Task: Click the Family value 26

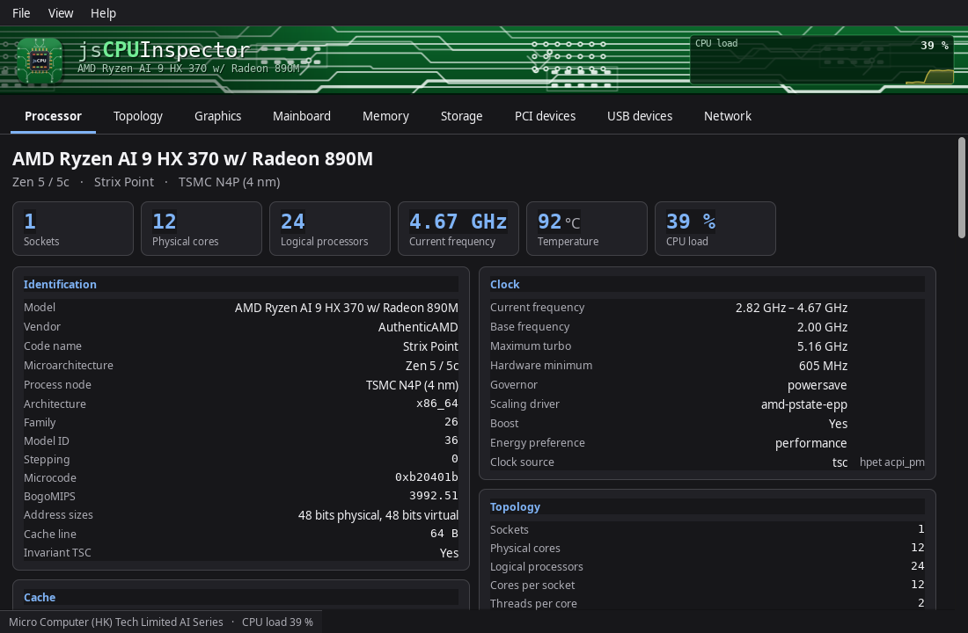Action: point(451,422)
